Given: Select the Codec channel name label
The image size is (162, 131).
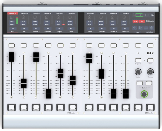Looking at the screenshot, I should (x=71, y=31).
